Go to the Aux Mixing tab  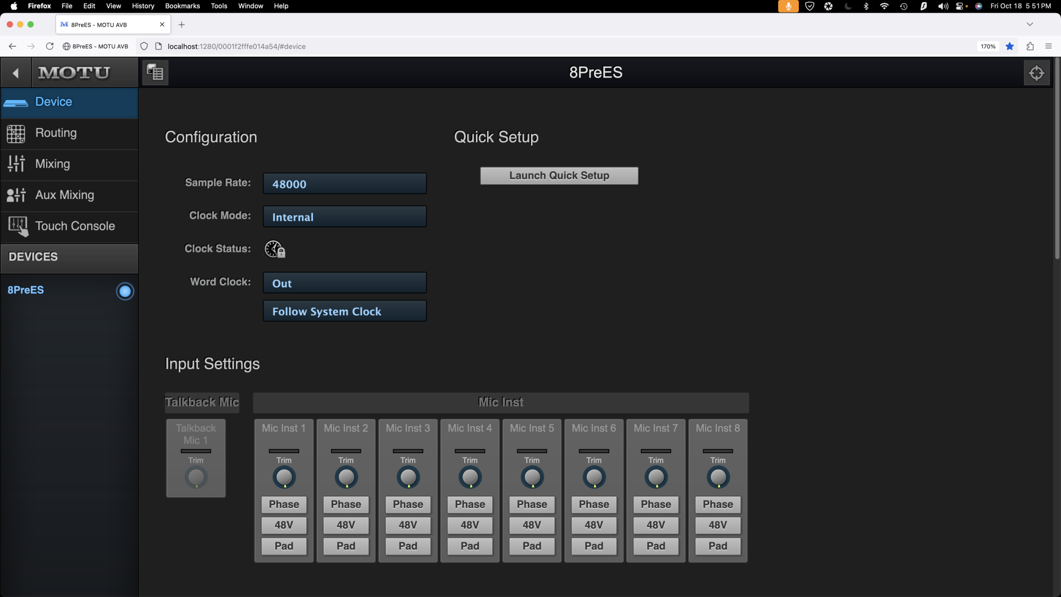69,195
